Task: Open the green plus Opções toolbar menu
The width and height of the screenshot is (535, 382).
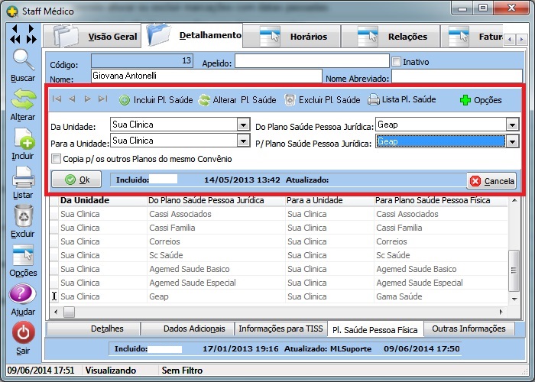Action: pos(480,100)
